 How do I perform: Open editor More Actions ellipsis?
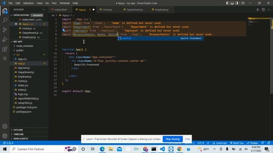pyautogui.click(x=268, y=10)
